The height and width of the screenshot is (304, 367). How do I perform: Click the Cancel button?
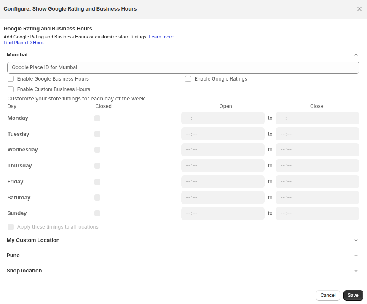point(328,295)
